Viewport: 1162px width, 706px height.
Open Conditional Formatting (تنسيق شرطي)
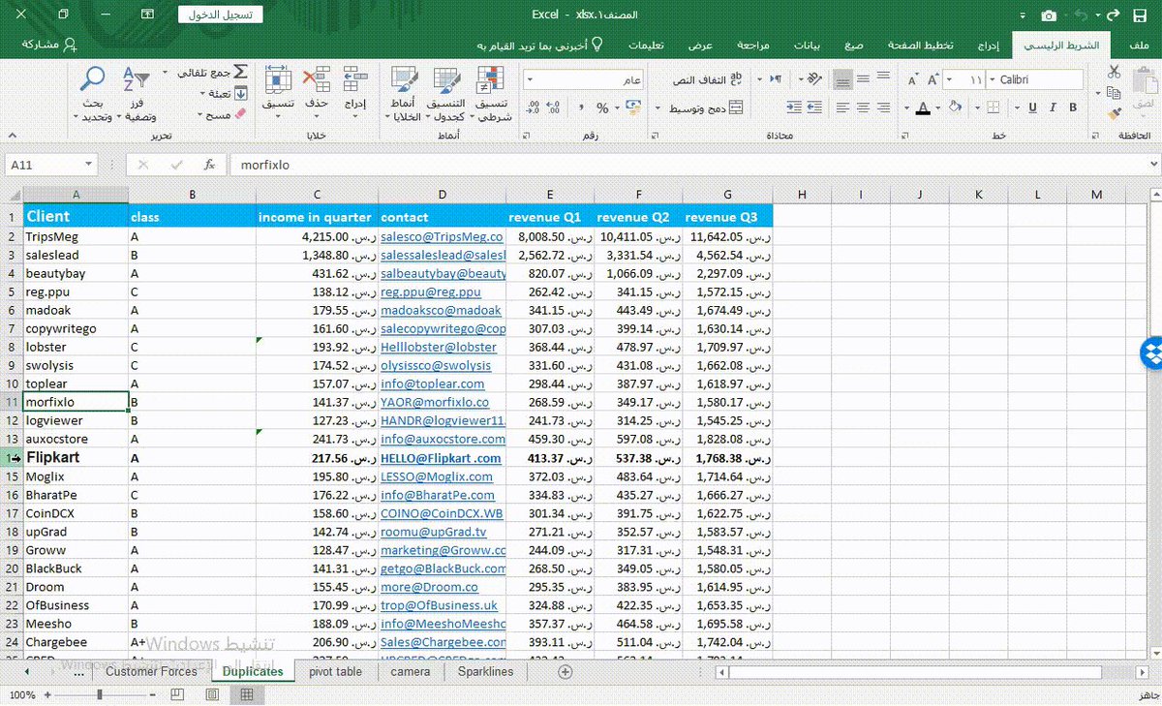point(492,95)
